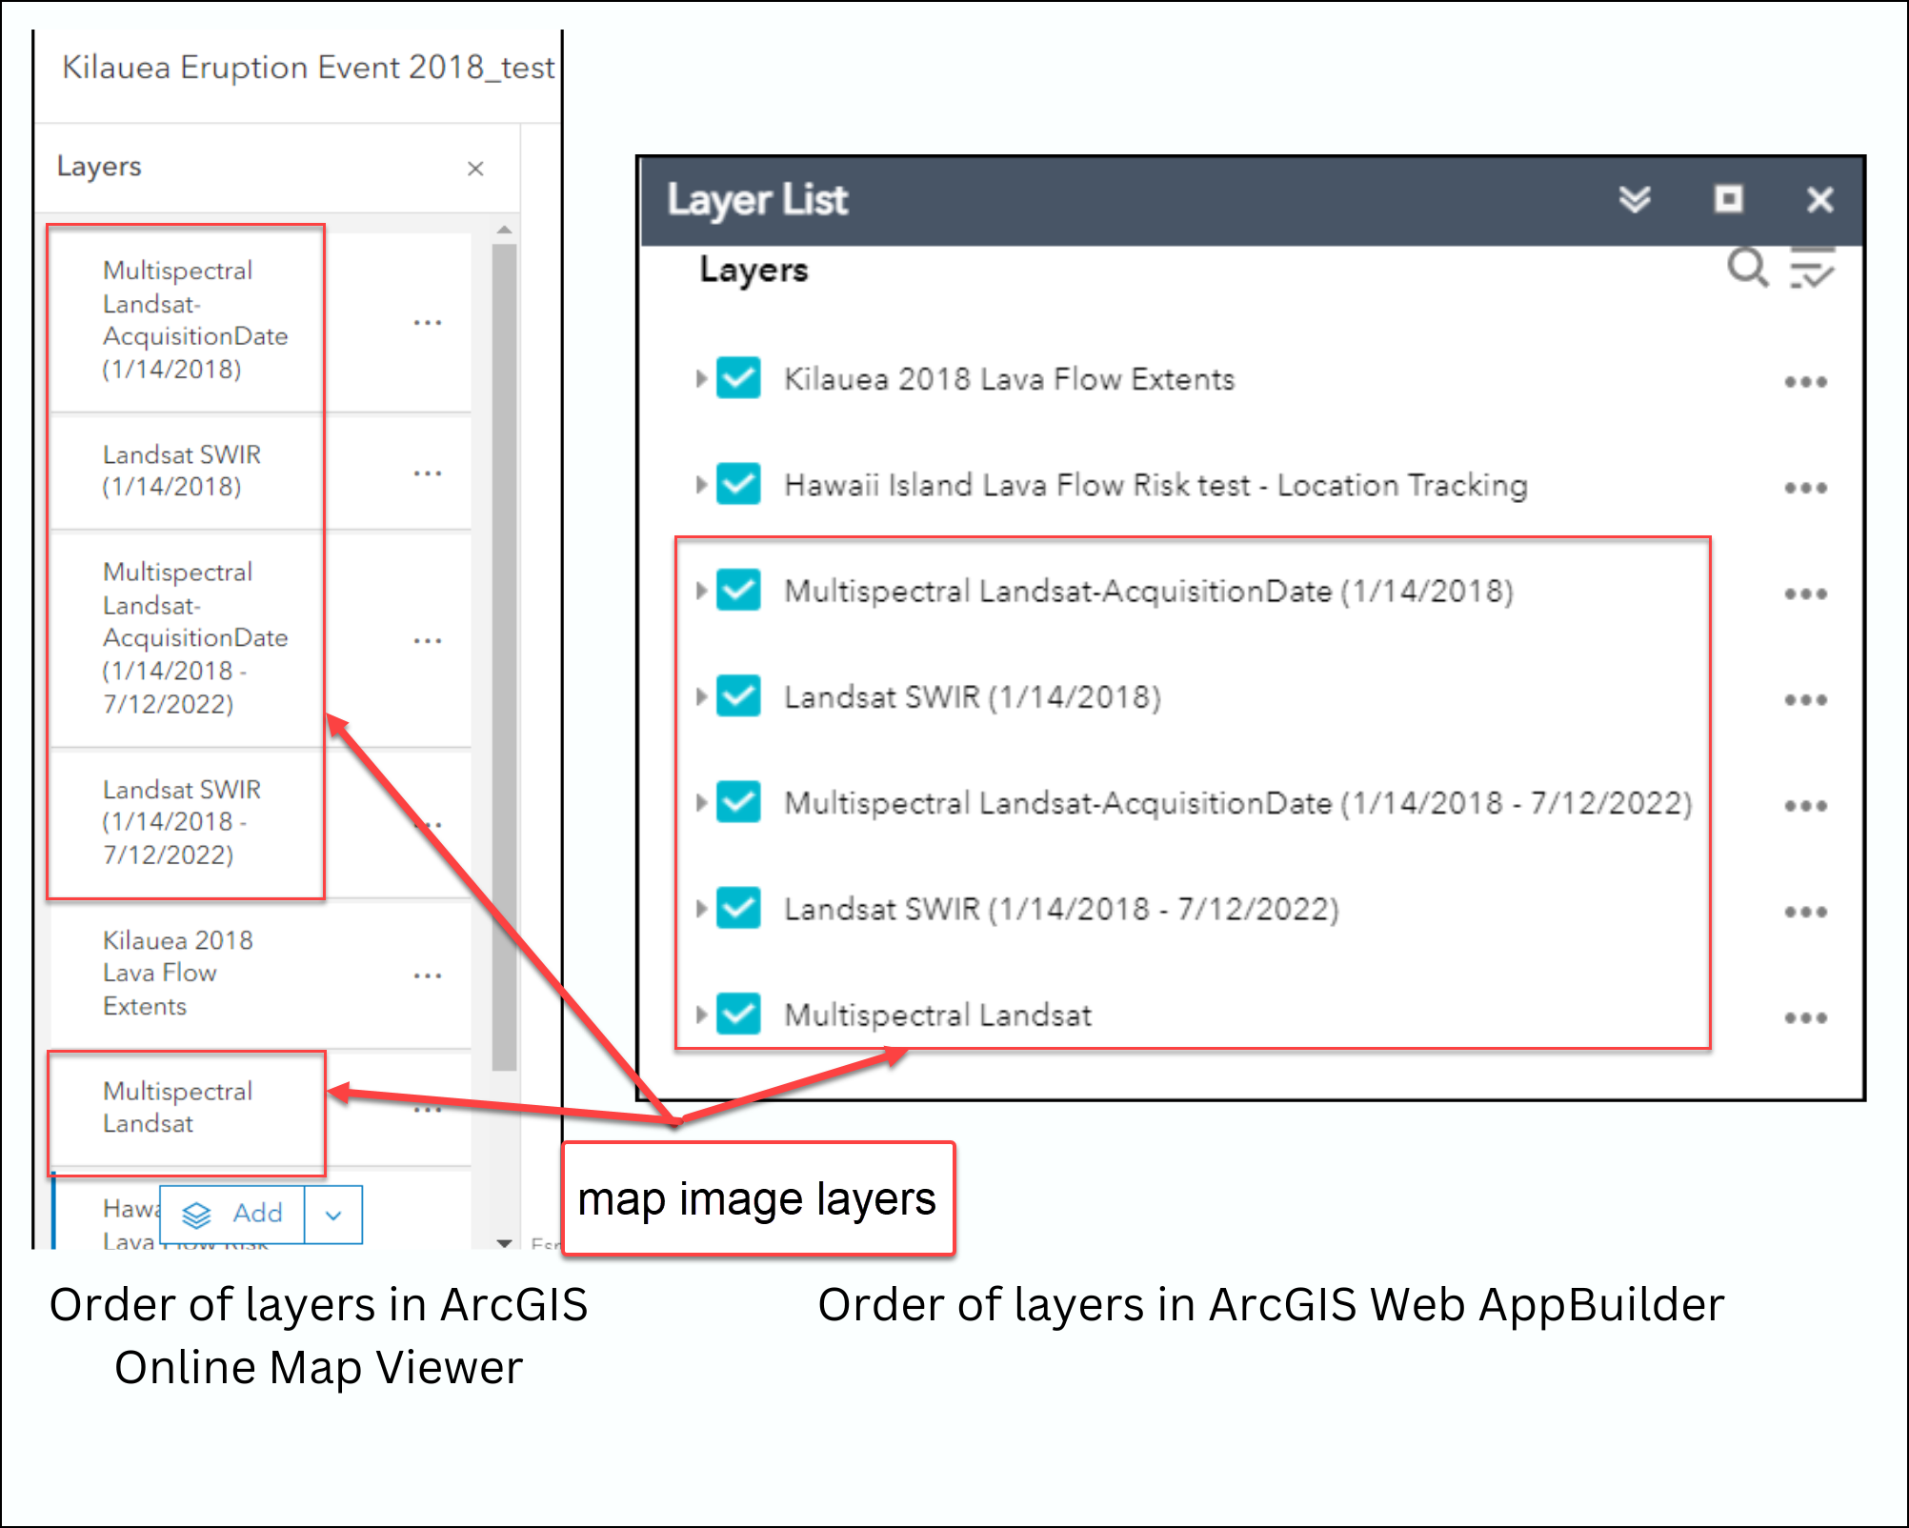This screenshot has width=1909, height=1528.
Task: Expand Landsat SWIR (1/14/2018 - 7/12/2022) in Layer List
Action: pyautogui.click(x=701, y=909)
